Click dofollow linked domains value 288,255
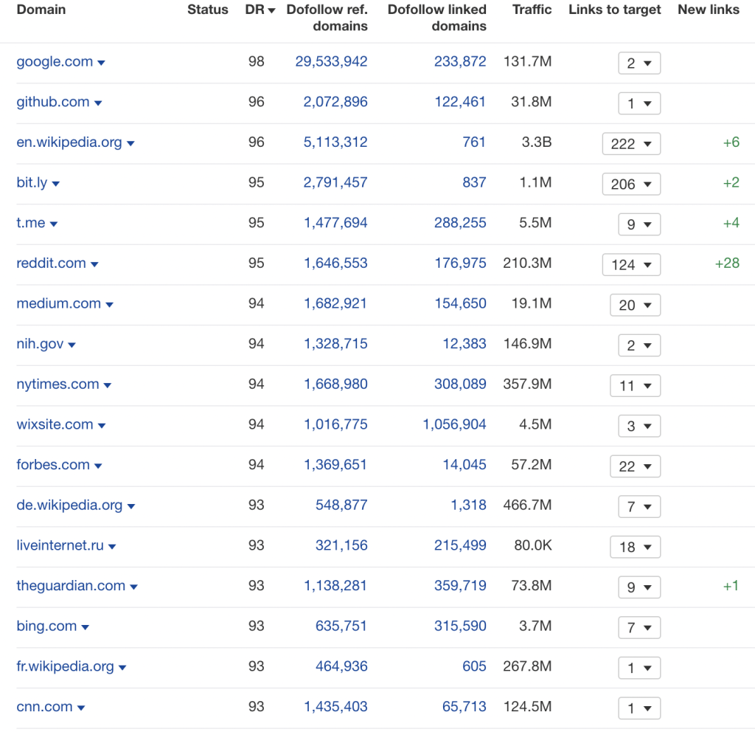755x732 pixels. (460, 223)
